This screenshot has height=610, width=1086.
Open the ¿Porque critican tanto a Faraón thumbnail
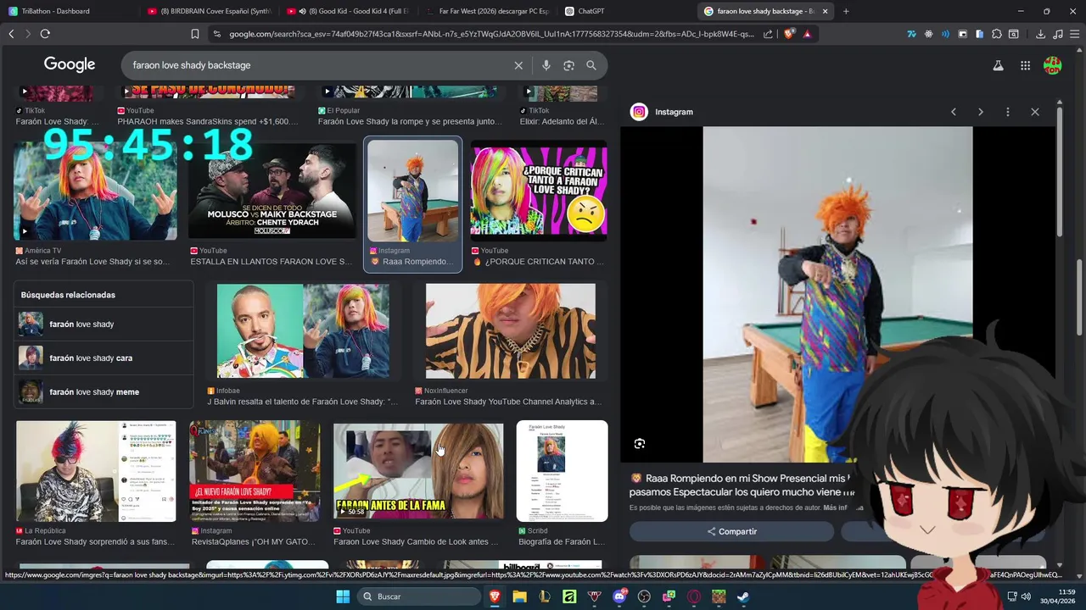(539, 191)
